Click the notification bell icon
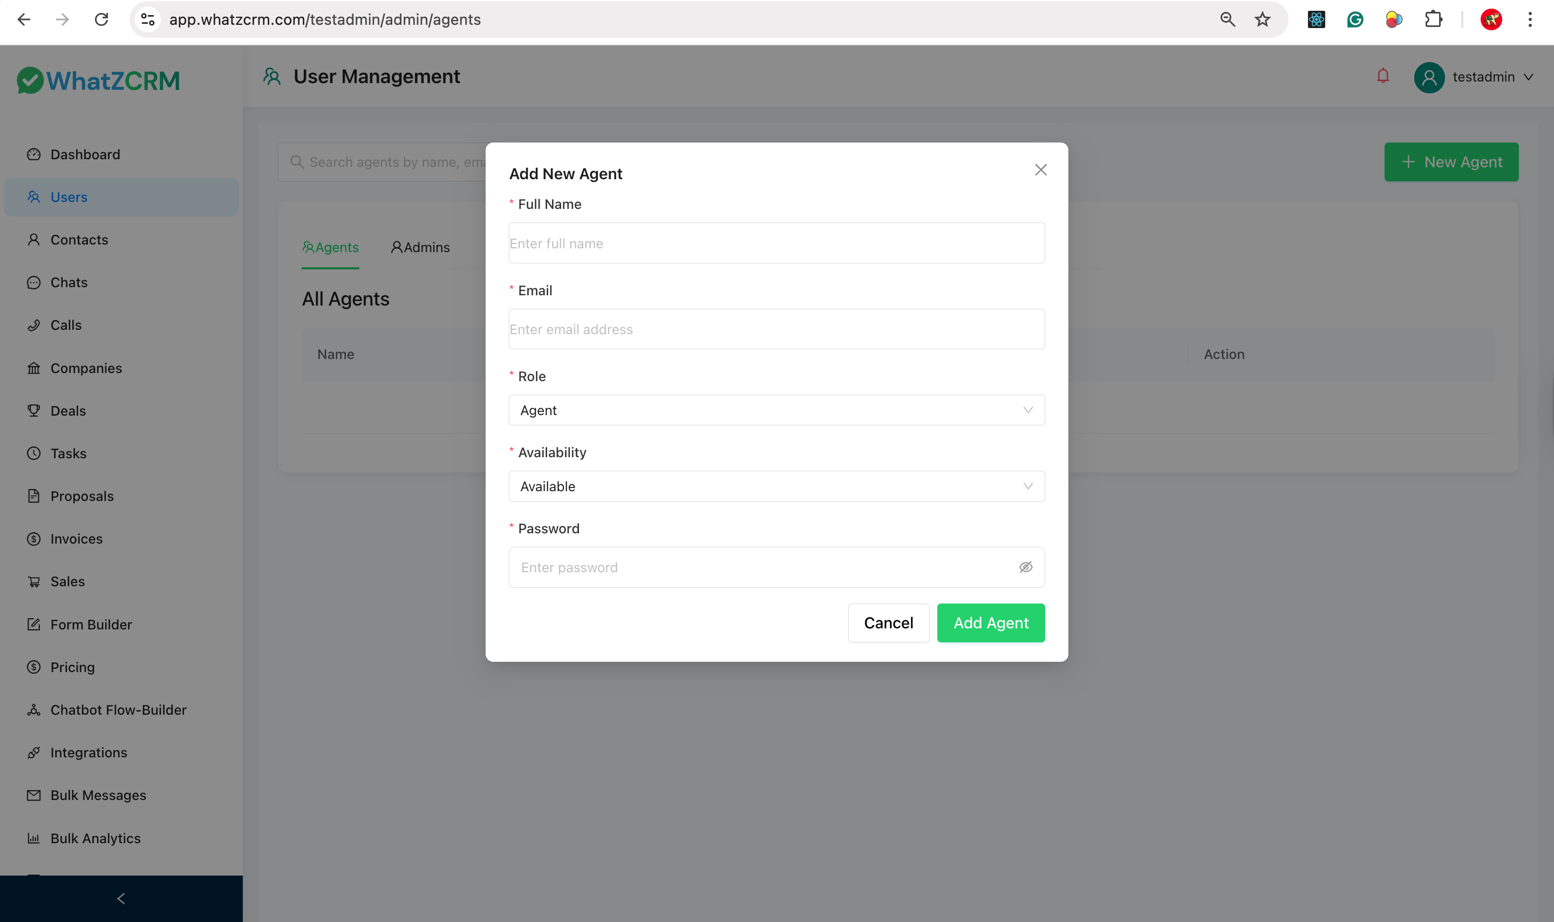Image resolution: width=1554 pixels, height=922 pixels. [x=1382, y=76]
